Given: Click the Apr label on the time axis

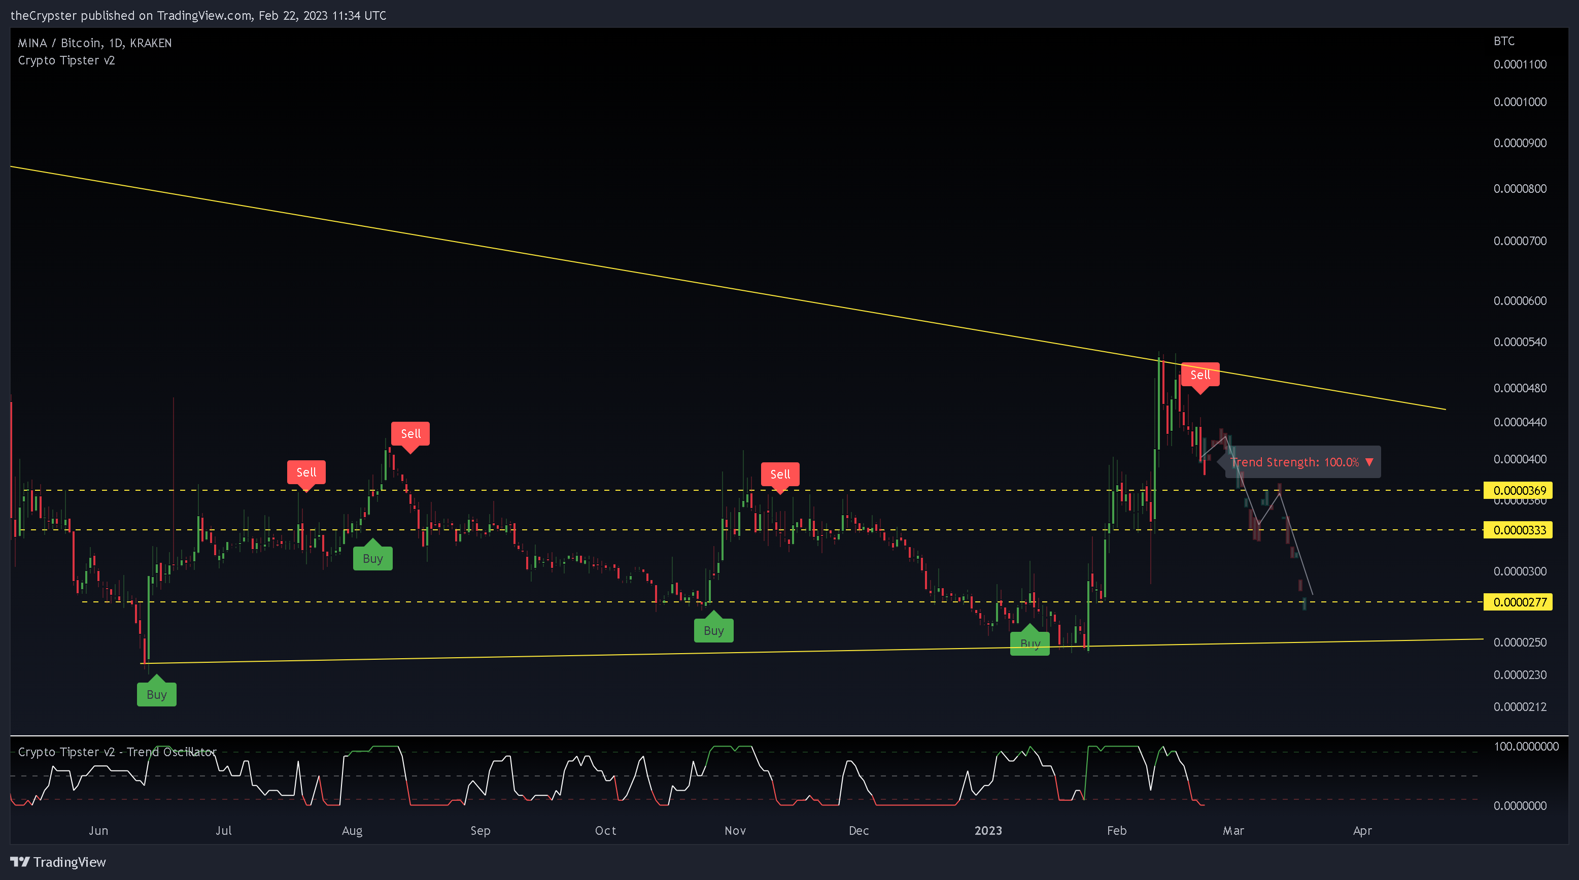Looking at the screenshot, I should [x=1362, y=831].
